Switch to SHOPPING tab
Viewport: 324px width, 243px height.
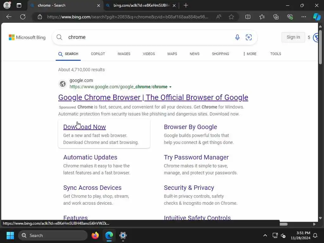[x=220, y=54]
